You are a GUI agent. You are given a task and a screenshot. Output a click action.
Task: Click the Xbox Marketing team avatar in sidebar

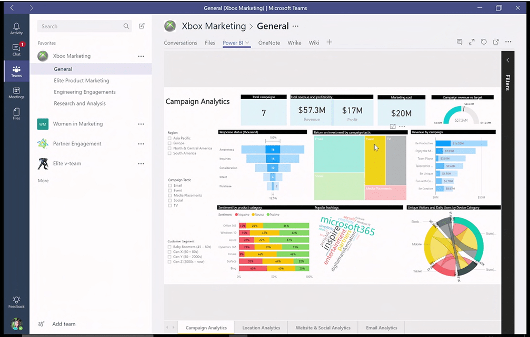tap(43, 56)
